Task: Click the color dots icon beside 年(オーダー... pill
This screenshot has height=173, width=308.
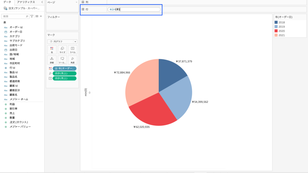Action: click(50, 68)
